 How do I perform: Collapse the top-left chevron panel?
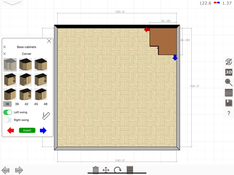click(12, 3)
